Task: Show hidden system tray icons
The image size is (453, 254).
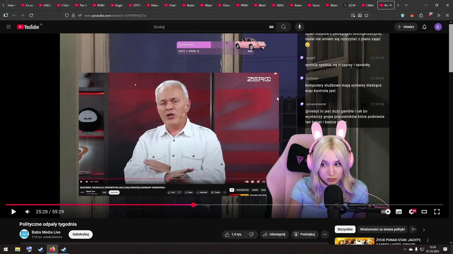Action: point(405,249)
